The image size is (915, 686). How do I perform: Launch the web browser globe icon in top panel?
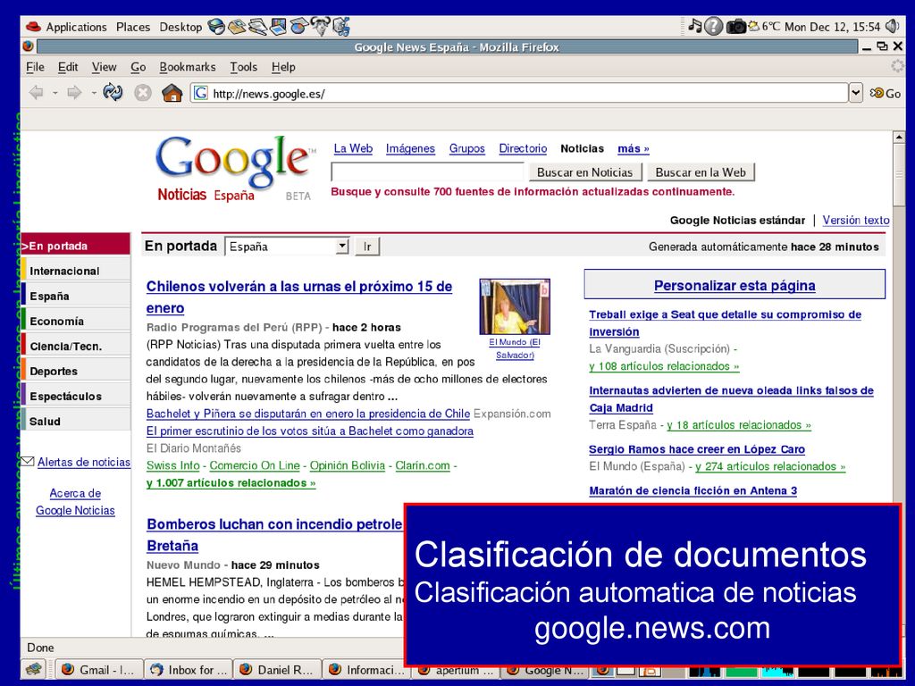(x=216, y=27)
